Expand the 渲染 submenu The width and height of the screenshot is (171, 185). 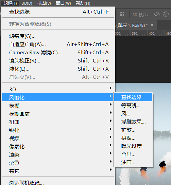pos(58,154)
